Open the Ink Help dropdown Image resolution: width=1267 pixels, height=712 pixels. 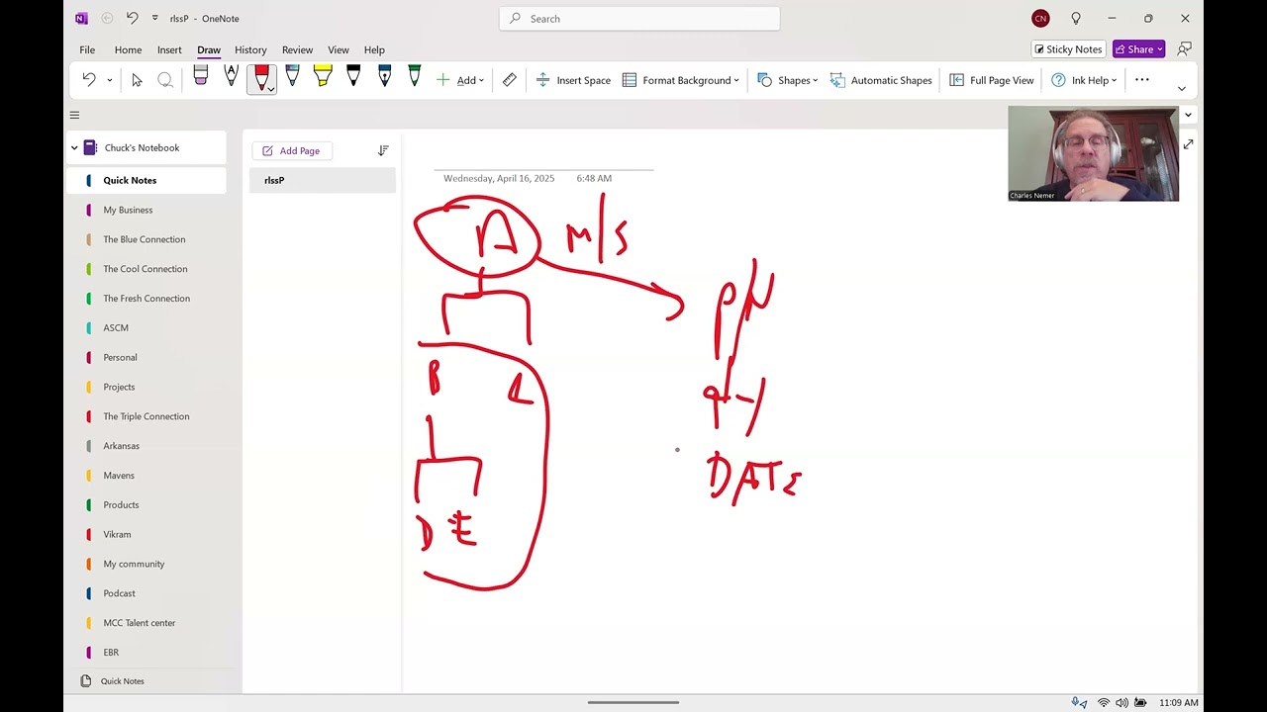tap(1084, 80)
